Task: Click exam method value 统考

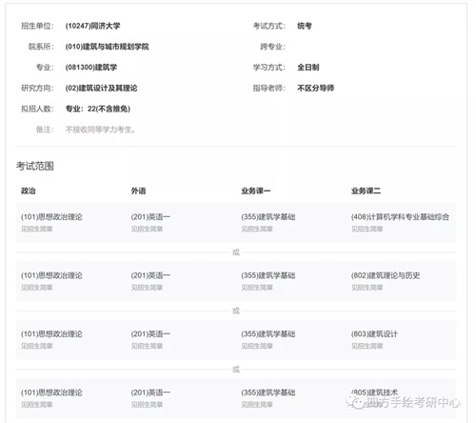Action: (305, 26)
